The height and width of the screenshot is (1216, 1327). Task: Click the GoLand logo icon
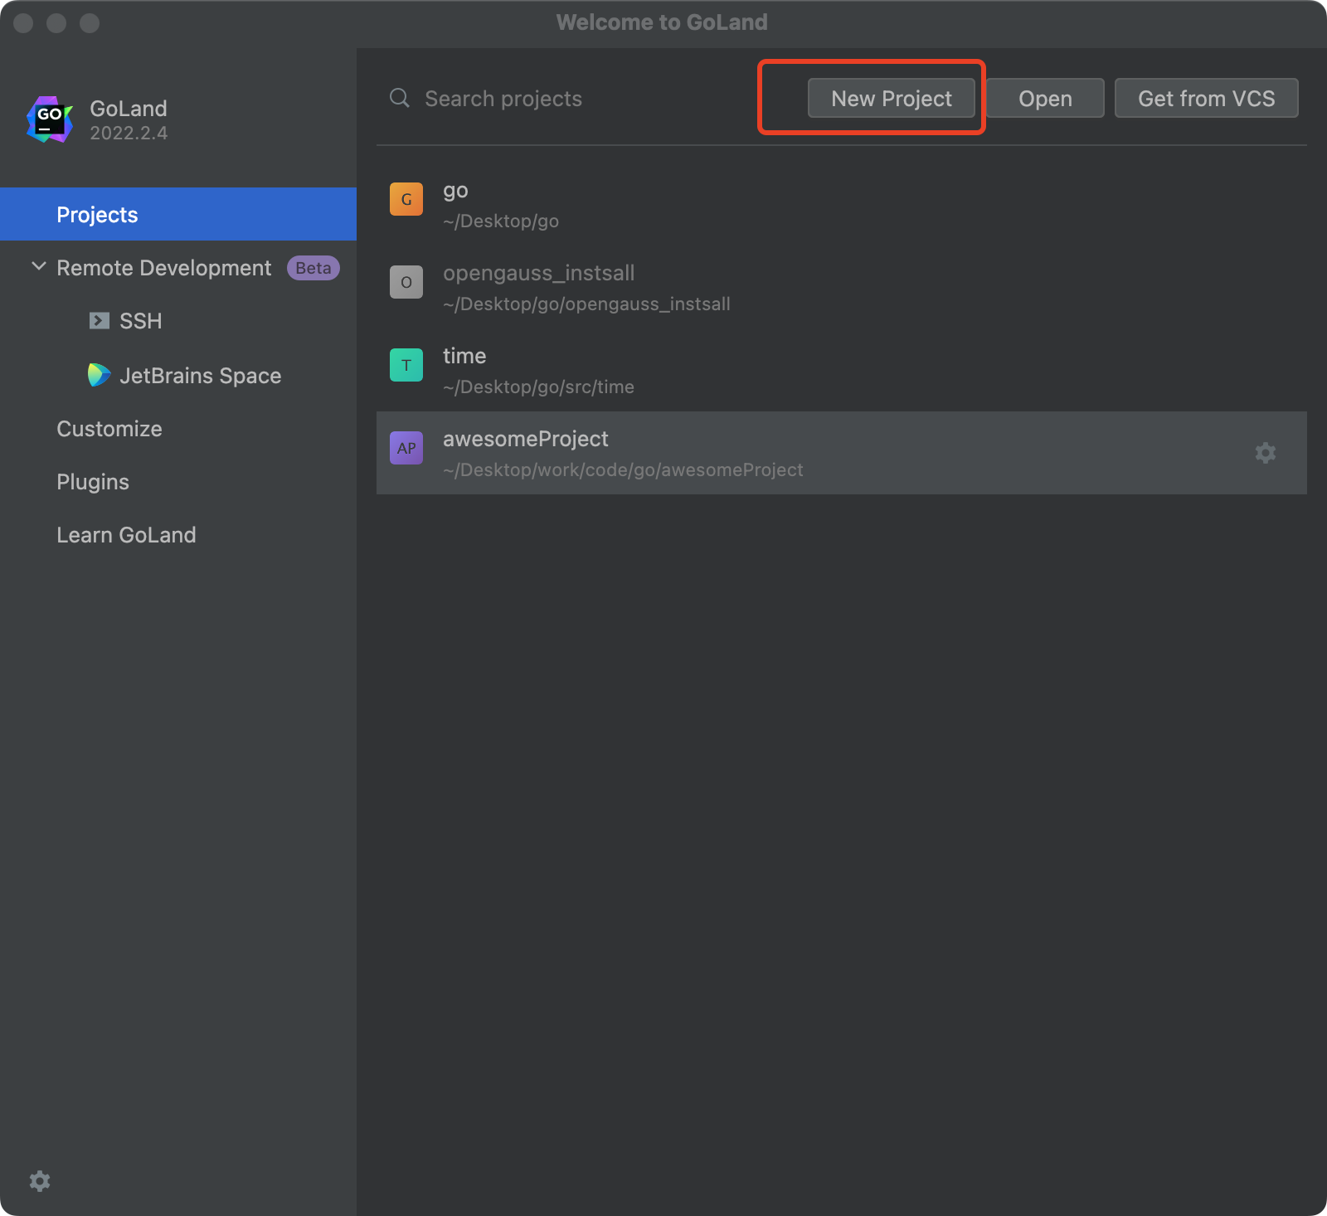50,120
